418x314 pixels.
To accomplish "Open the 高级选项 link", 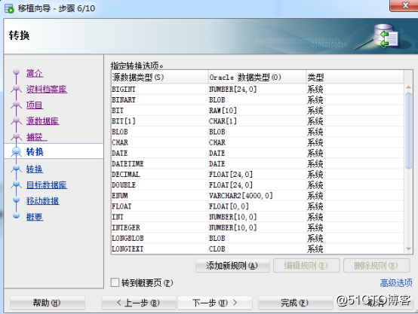I will pyautogui.click(x=396, y=282).
